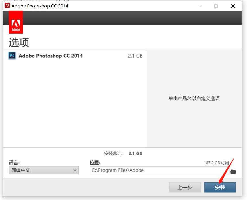Image resolution: width=247 pixels, height=200 pixels.
Task: Click the Photoshop Ps product icon
Action: point(12,56)
